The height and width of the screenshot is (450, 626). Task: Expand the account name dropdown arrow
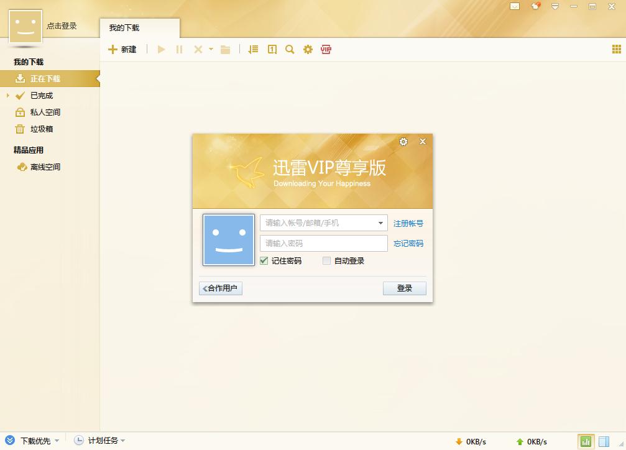pos(380,223)
